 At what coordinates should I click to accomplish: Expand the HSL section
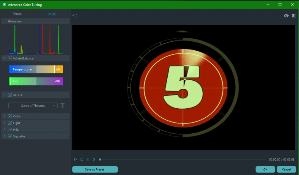click(x=4, y=129)
